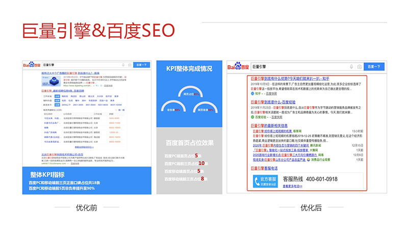This screenshot has height=229, width=408.
Task: Click the 整体KPI指标 heading
Action: tap(47, 174)
